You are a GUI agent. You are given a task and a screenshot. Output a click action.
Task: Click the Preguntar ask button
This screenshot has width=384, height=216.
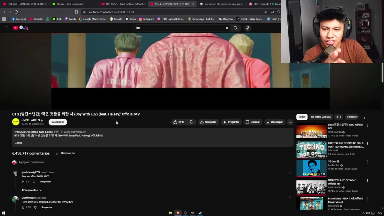coord(231,122)
